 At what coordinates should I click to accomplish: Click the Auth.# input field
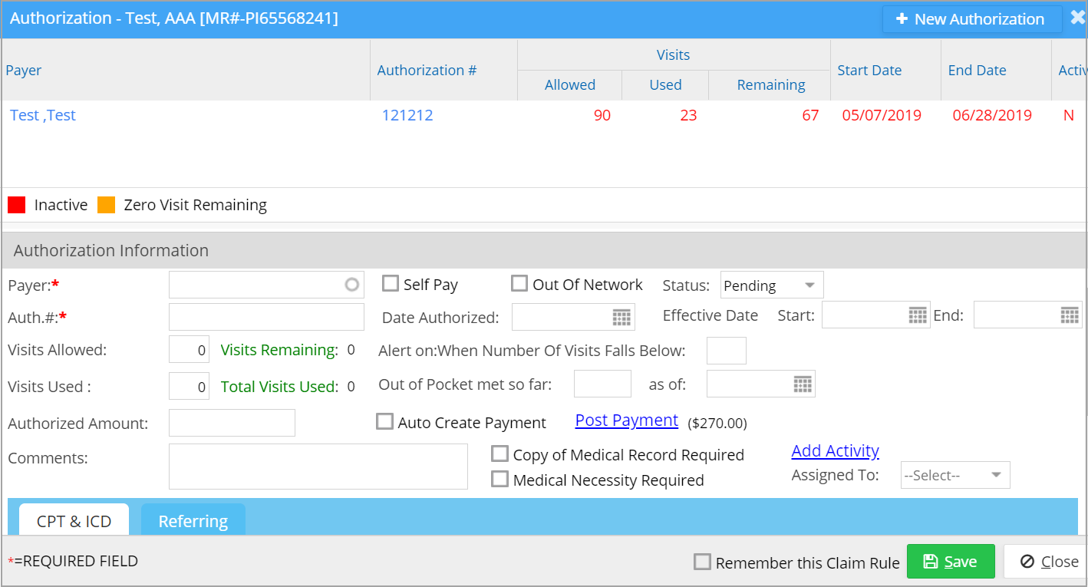pyautogui.click(x=266, y=317)
